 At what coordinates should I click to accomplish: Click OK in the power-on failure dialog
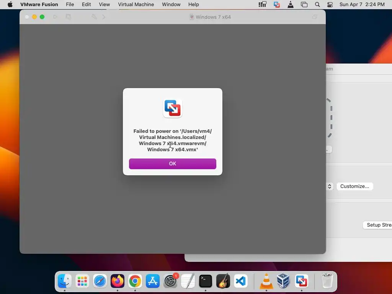pos(173,164)
